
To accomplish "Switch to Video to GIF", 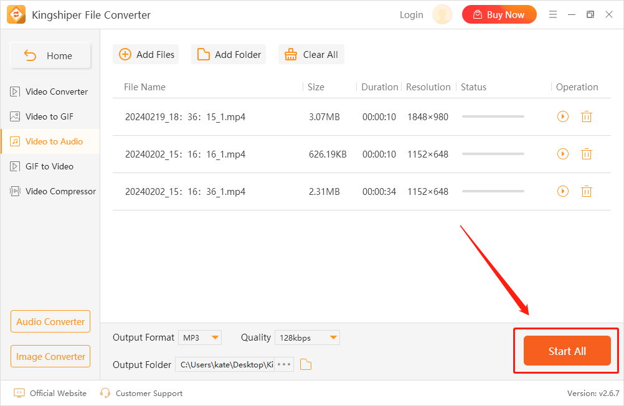I will pyautogui.click(x=50, y=116).
